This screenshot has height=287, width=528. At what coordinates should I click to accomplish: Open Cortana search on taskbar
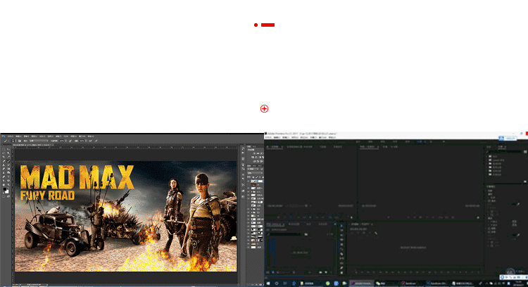[x=277, y=283]
